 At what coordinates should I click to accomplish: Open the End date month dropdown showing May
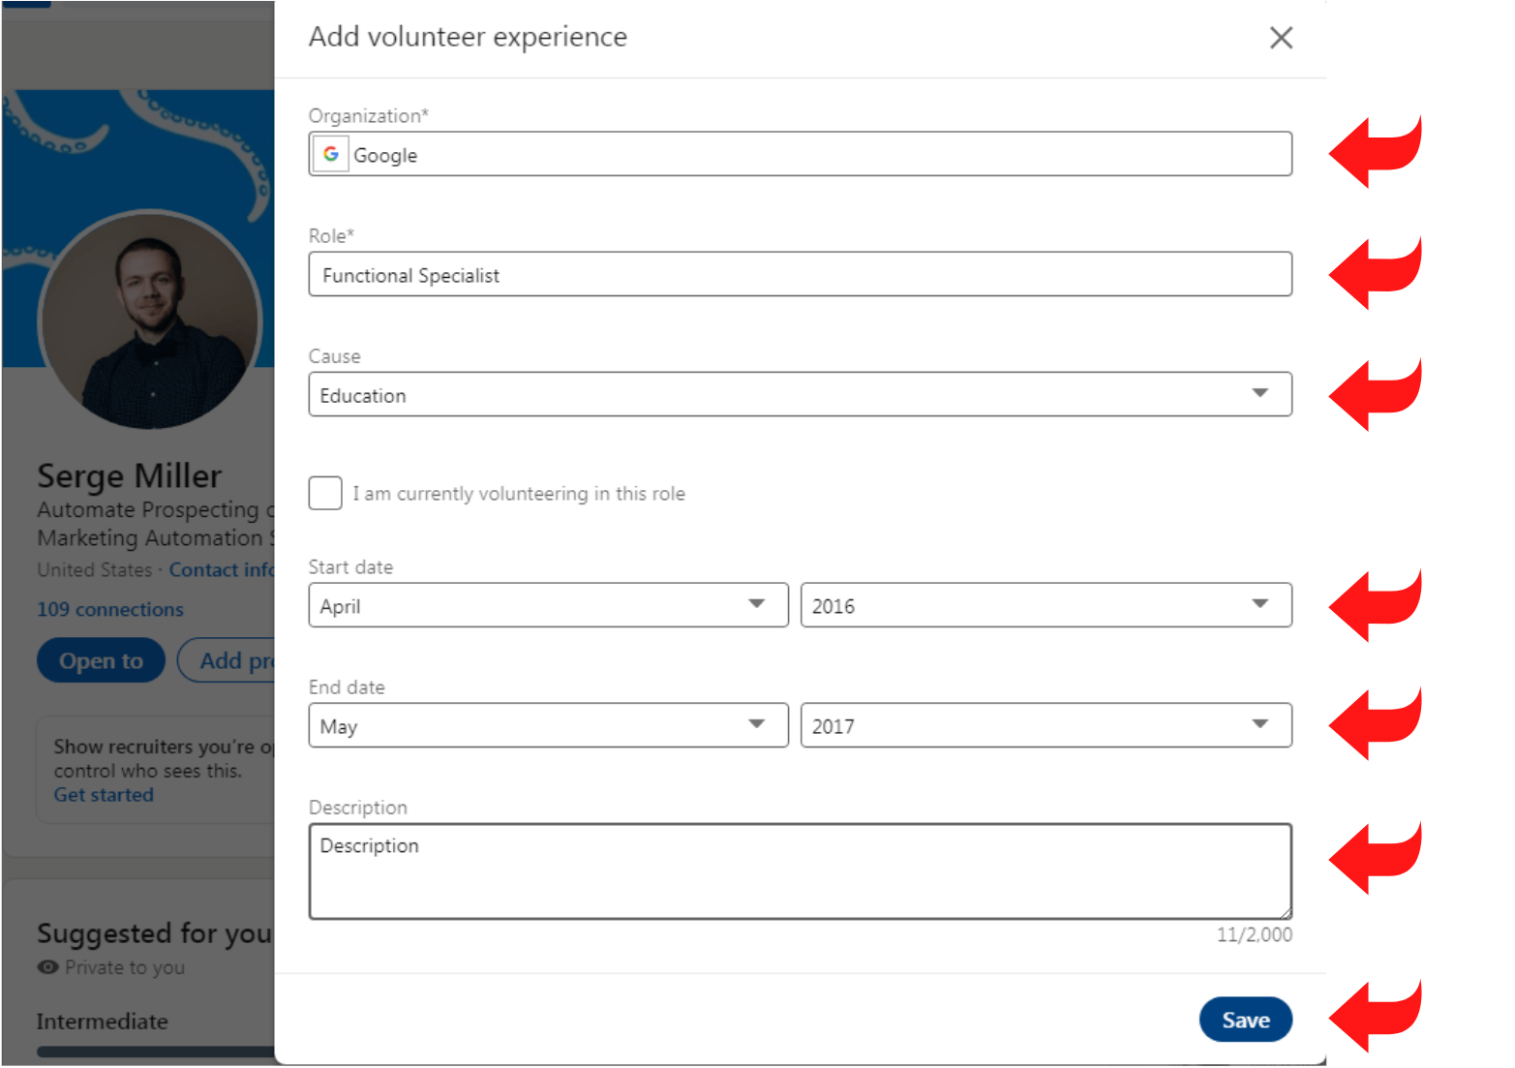click(x=548, y=724)
